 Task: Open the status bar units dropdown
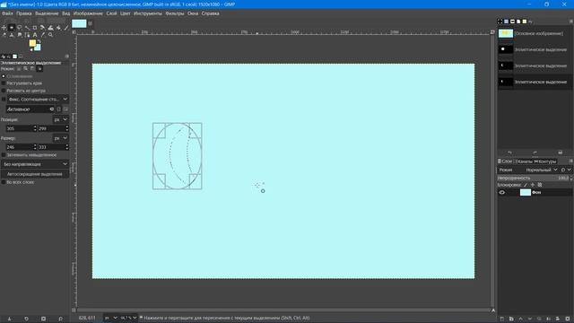[111, 318]
